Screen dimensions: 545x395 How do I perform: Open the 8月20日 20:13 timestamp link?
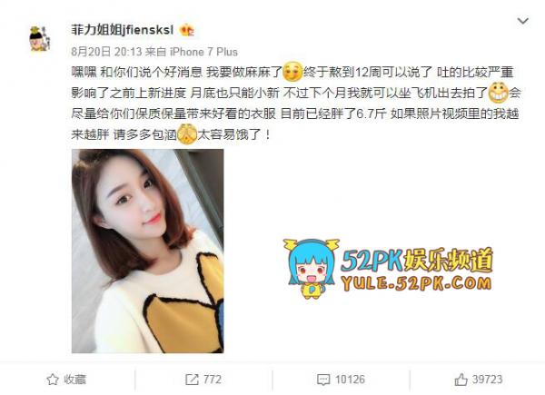click(x=106, y=52)
